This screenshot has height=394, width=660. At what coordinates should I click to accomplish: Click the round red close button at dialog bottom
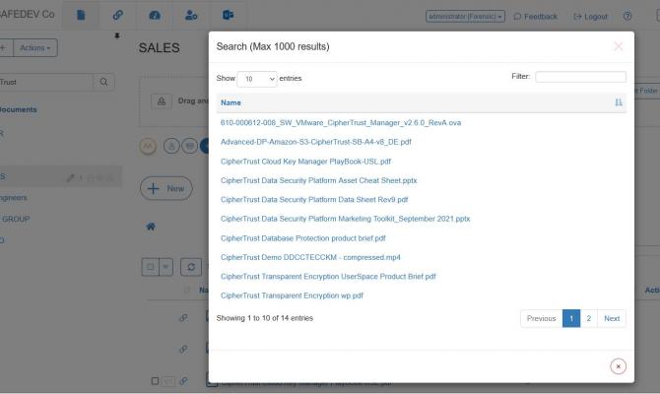click(618, 366)
